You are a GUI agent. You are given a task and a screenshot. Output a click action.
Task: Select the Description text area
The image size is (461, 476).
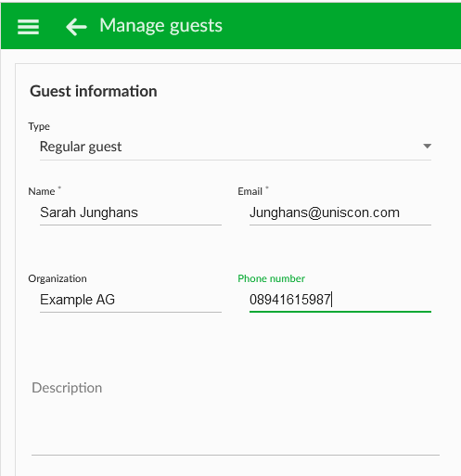click(x=236, y=415)
